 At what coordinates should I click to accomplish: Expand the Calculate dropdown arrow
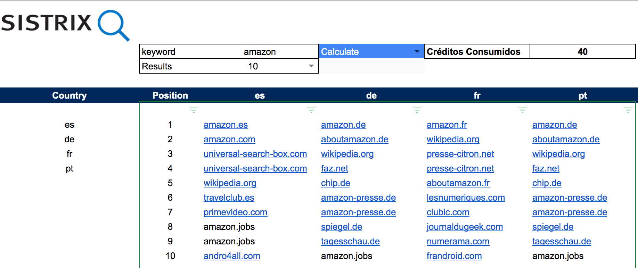[x=417, y=51]
